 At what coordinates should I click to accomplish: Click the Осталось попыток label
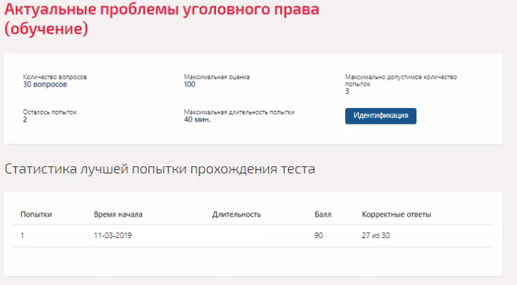pos(49,112)
